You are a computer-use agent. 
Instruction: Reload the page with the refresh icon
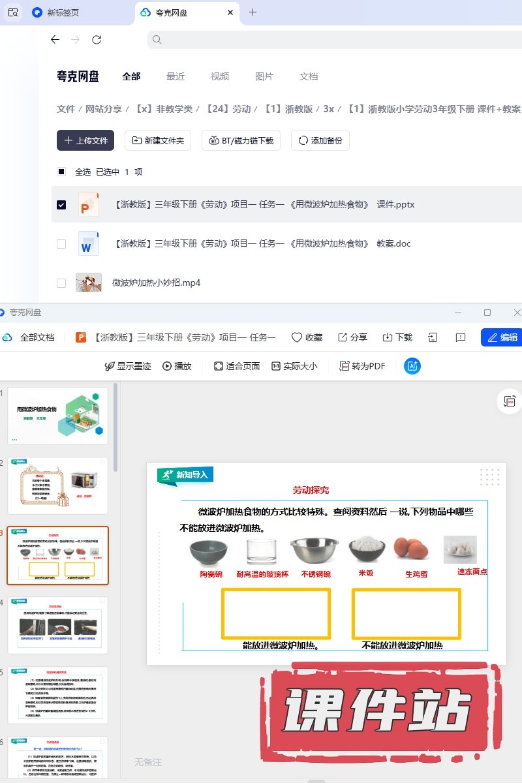point(97,40)
